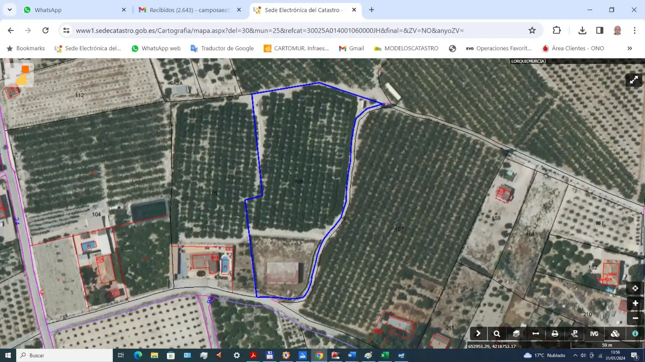Show hidden system tray icons
The height and width of the screenshot is (362, 645).
tap(575, 355)
